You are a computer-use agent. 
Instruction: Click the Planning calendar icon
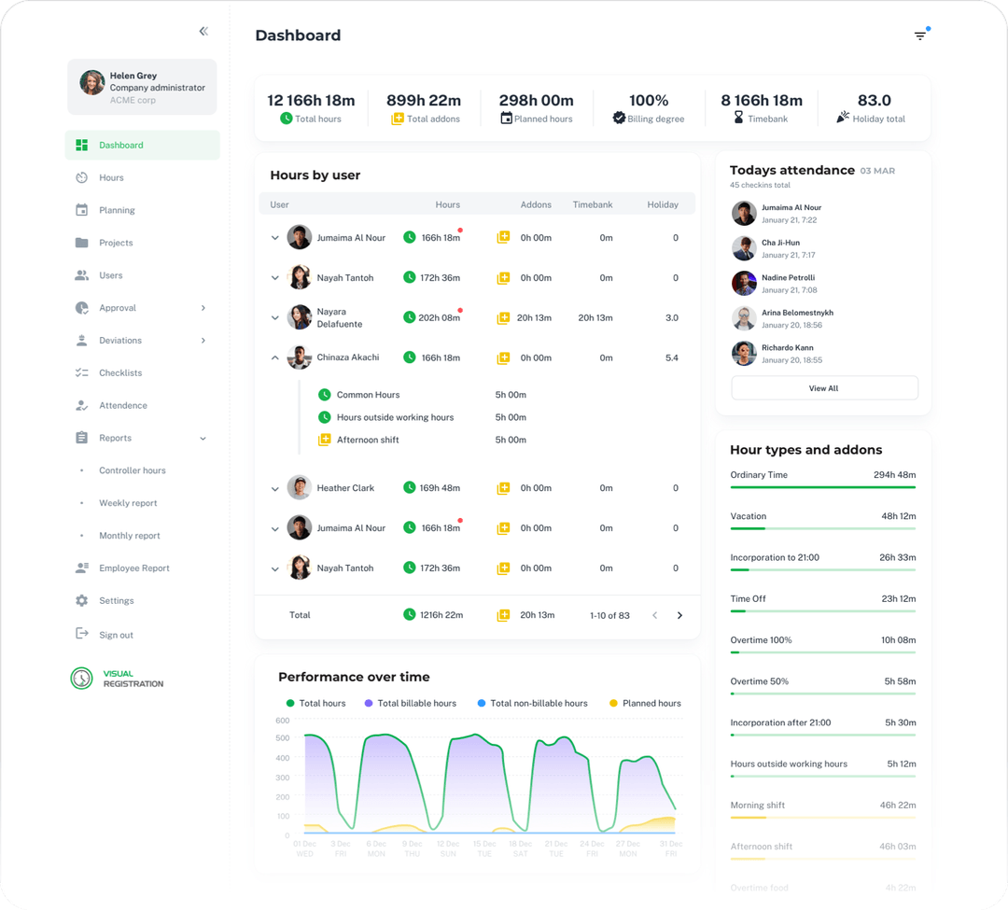80,209
